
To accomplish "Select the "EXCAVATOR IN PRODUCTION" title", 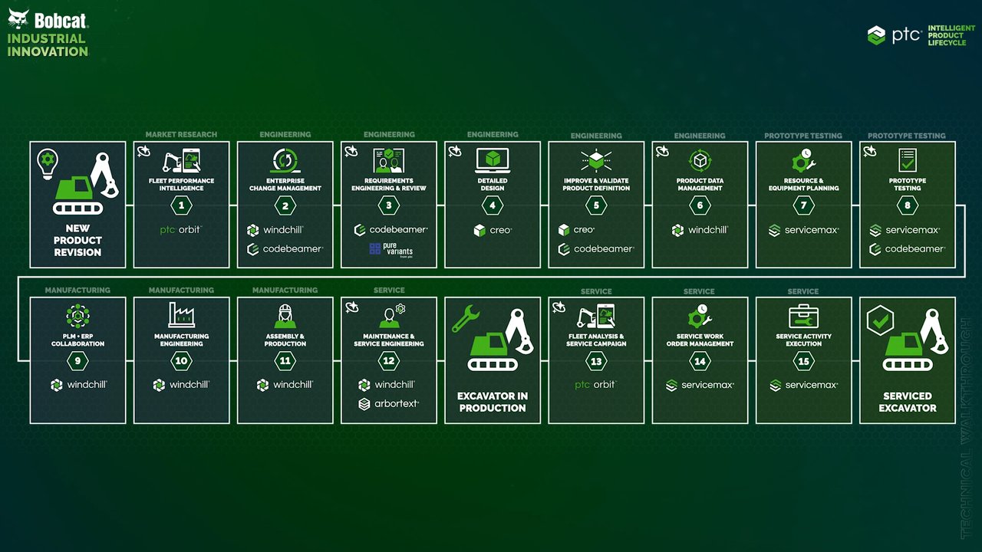I will pos(493,402).
